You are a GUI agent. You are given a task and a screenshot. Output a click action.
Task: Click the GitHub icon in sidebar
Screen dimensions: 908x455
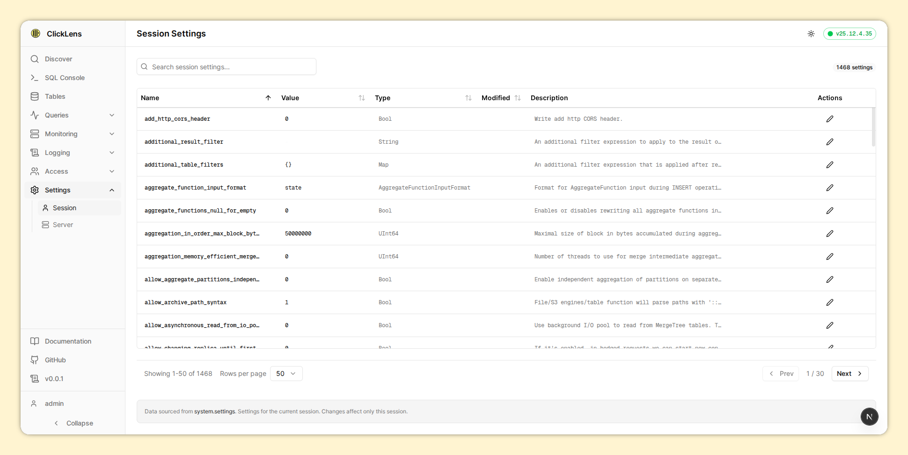coord(35,360)
